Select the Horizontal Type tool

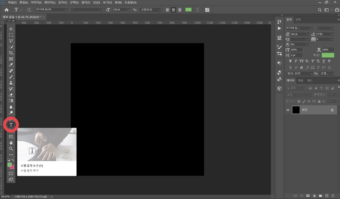11,125
